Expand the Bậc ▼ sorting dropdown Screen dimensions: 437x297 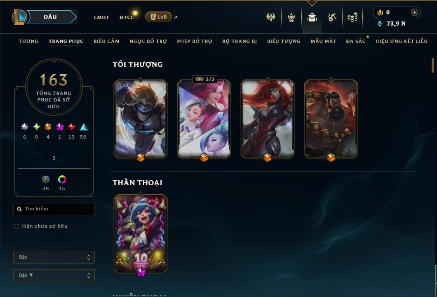pyautogui.click(x=54, y=275)
